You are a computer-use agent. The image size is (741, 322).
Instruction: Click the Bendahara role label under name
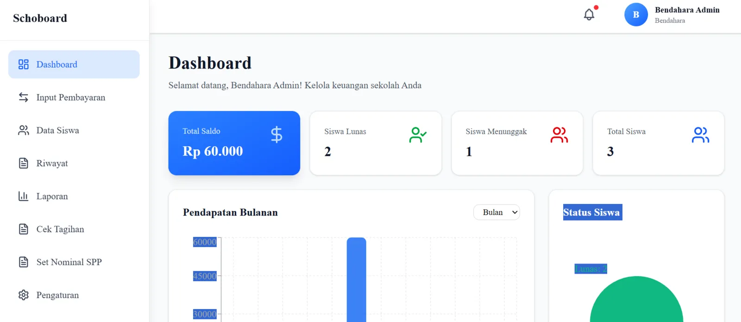click(x=670, y=20)
